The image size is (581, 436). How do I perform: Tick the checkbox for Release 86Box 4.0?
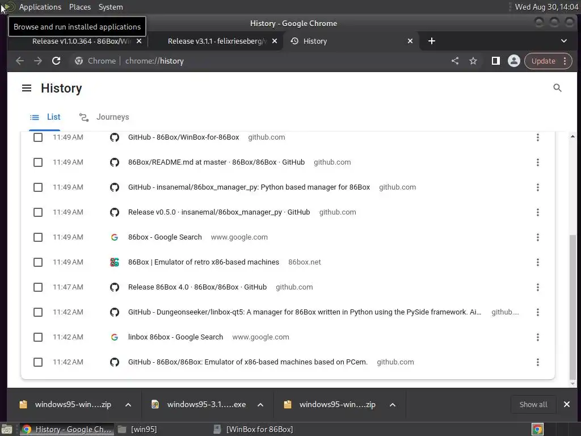[x=38, y=287]
